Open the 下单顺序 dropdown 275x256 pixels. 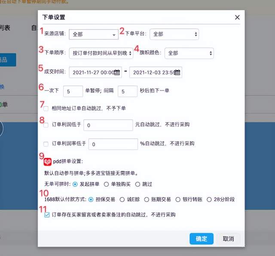tap(101, 54)
